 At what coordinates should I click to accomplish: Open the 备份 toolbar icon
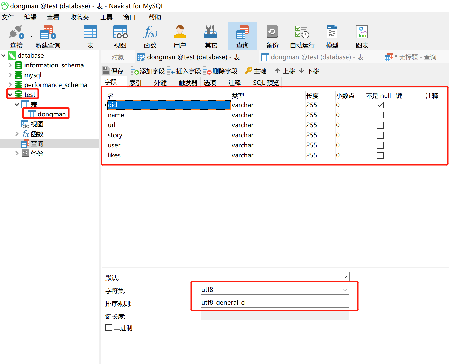pyautogui.click(x=272, y=36)
